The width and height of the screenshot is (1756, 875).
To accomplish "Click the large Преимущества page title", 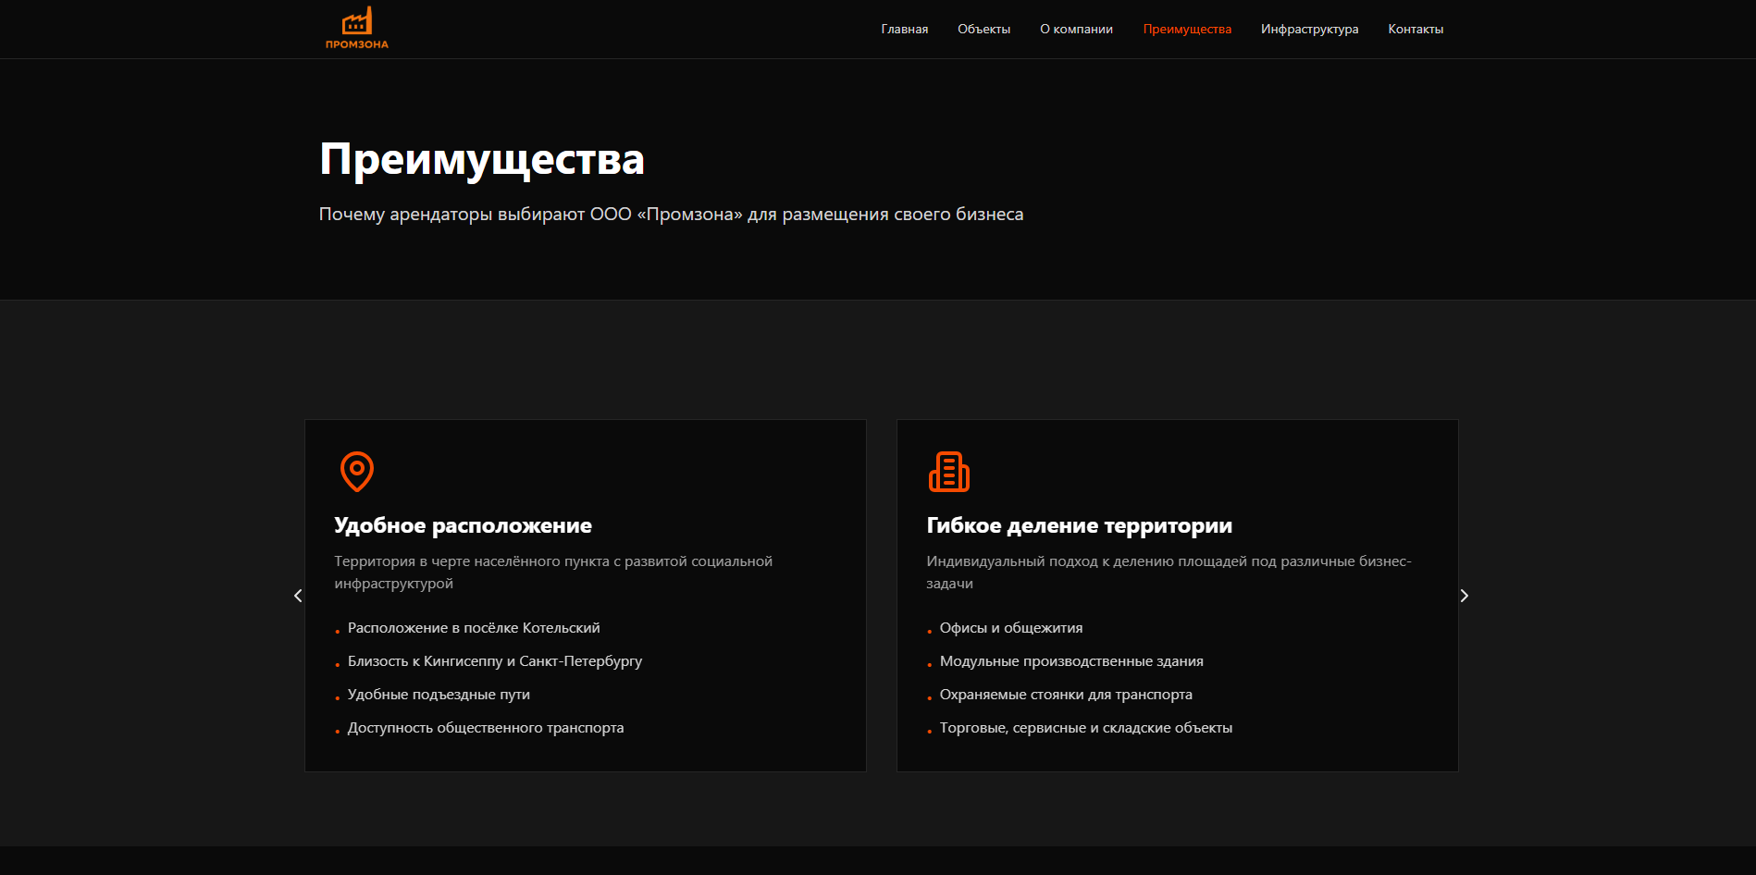I will point(481,159).
